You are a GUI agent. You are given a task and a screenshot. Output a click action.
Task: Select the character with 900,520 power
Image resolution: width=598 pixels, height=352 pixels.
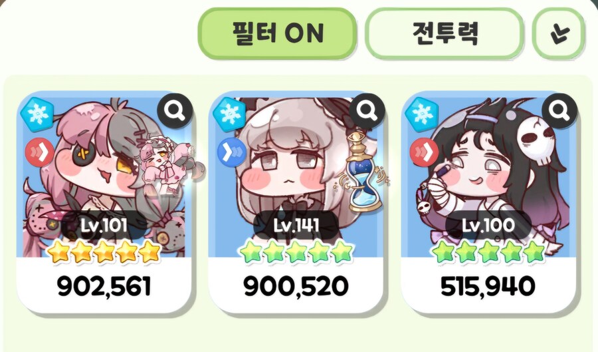click(296, 202)
